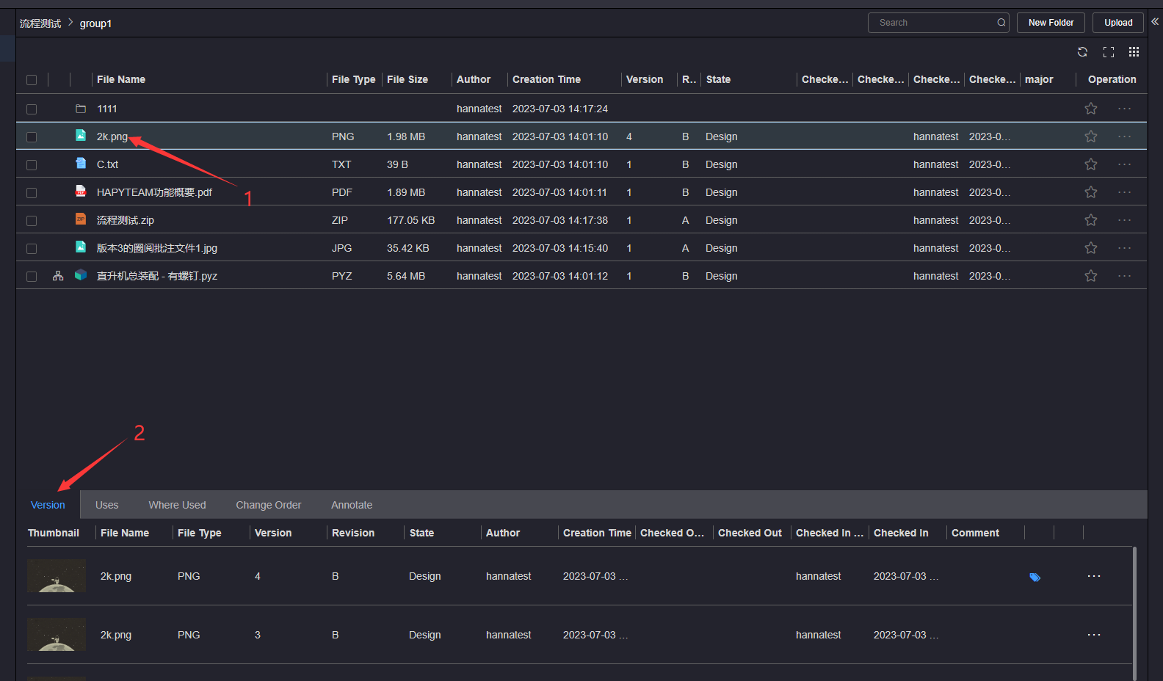Check the C.txt row checkbox
The width and height of the screenshot is (1163, 681).
(32, 165)
